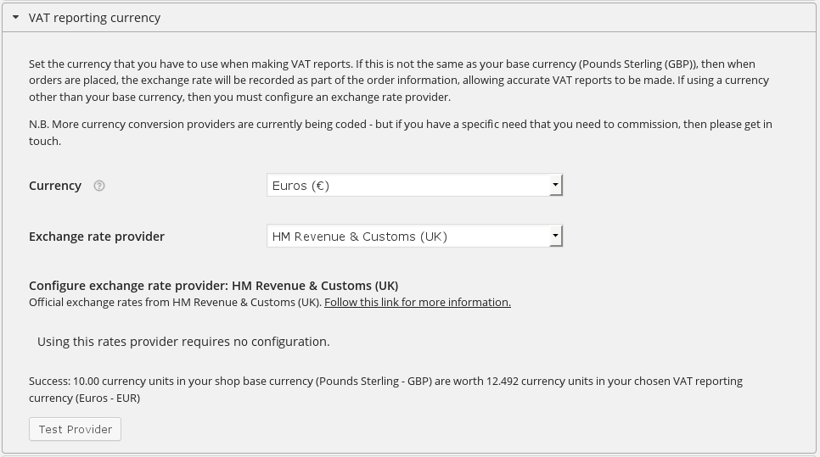This screenshot has height=457, width=820.
Task: Click the 'Exchange rate provider' label
Action: click(97, 237)
